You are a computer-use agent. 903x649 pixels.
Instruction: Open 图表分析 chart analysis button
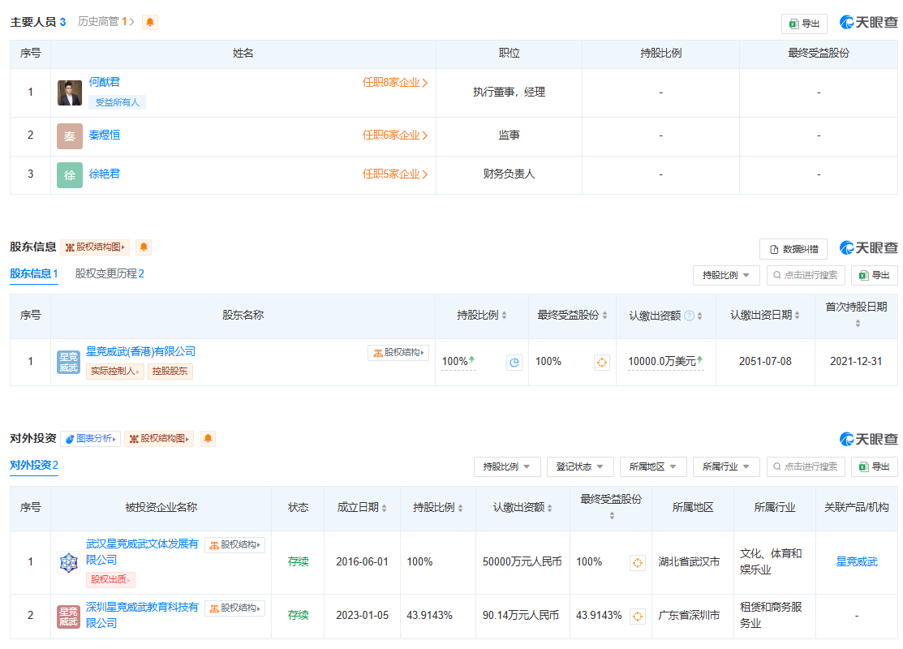click(90, 439)
